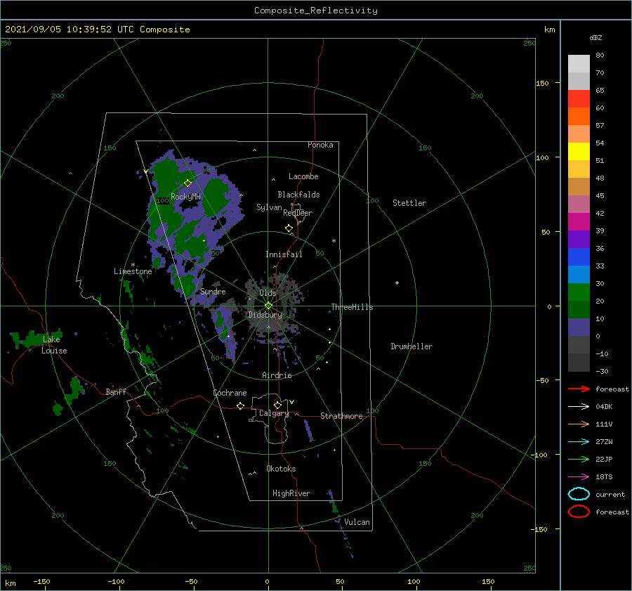
Task: Click the RockyMH town label
Action: point(185,197)
